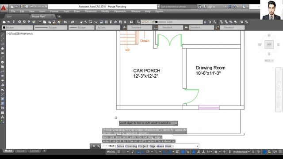Click the Plot printer icon in Standard toolbar

[x=19, y=22]
